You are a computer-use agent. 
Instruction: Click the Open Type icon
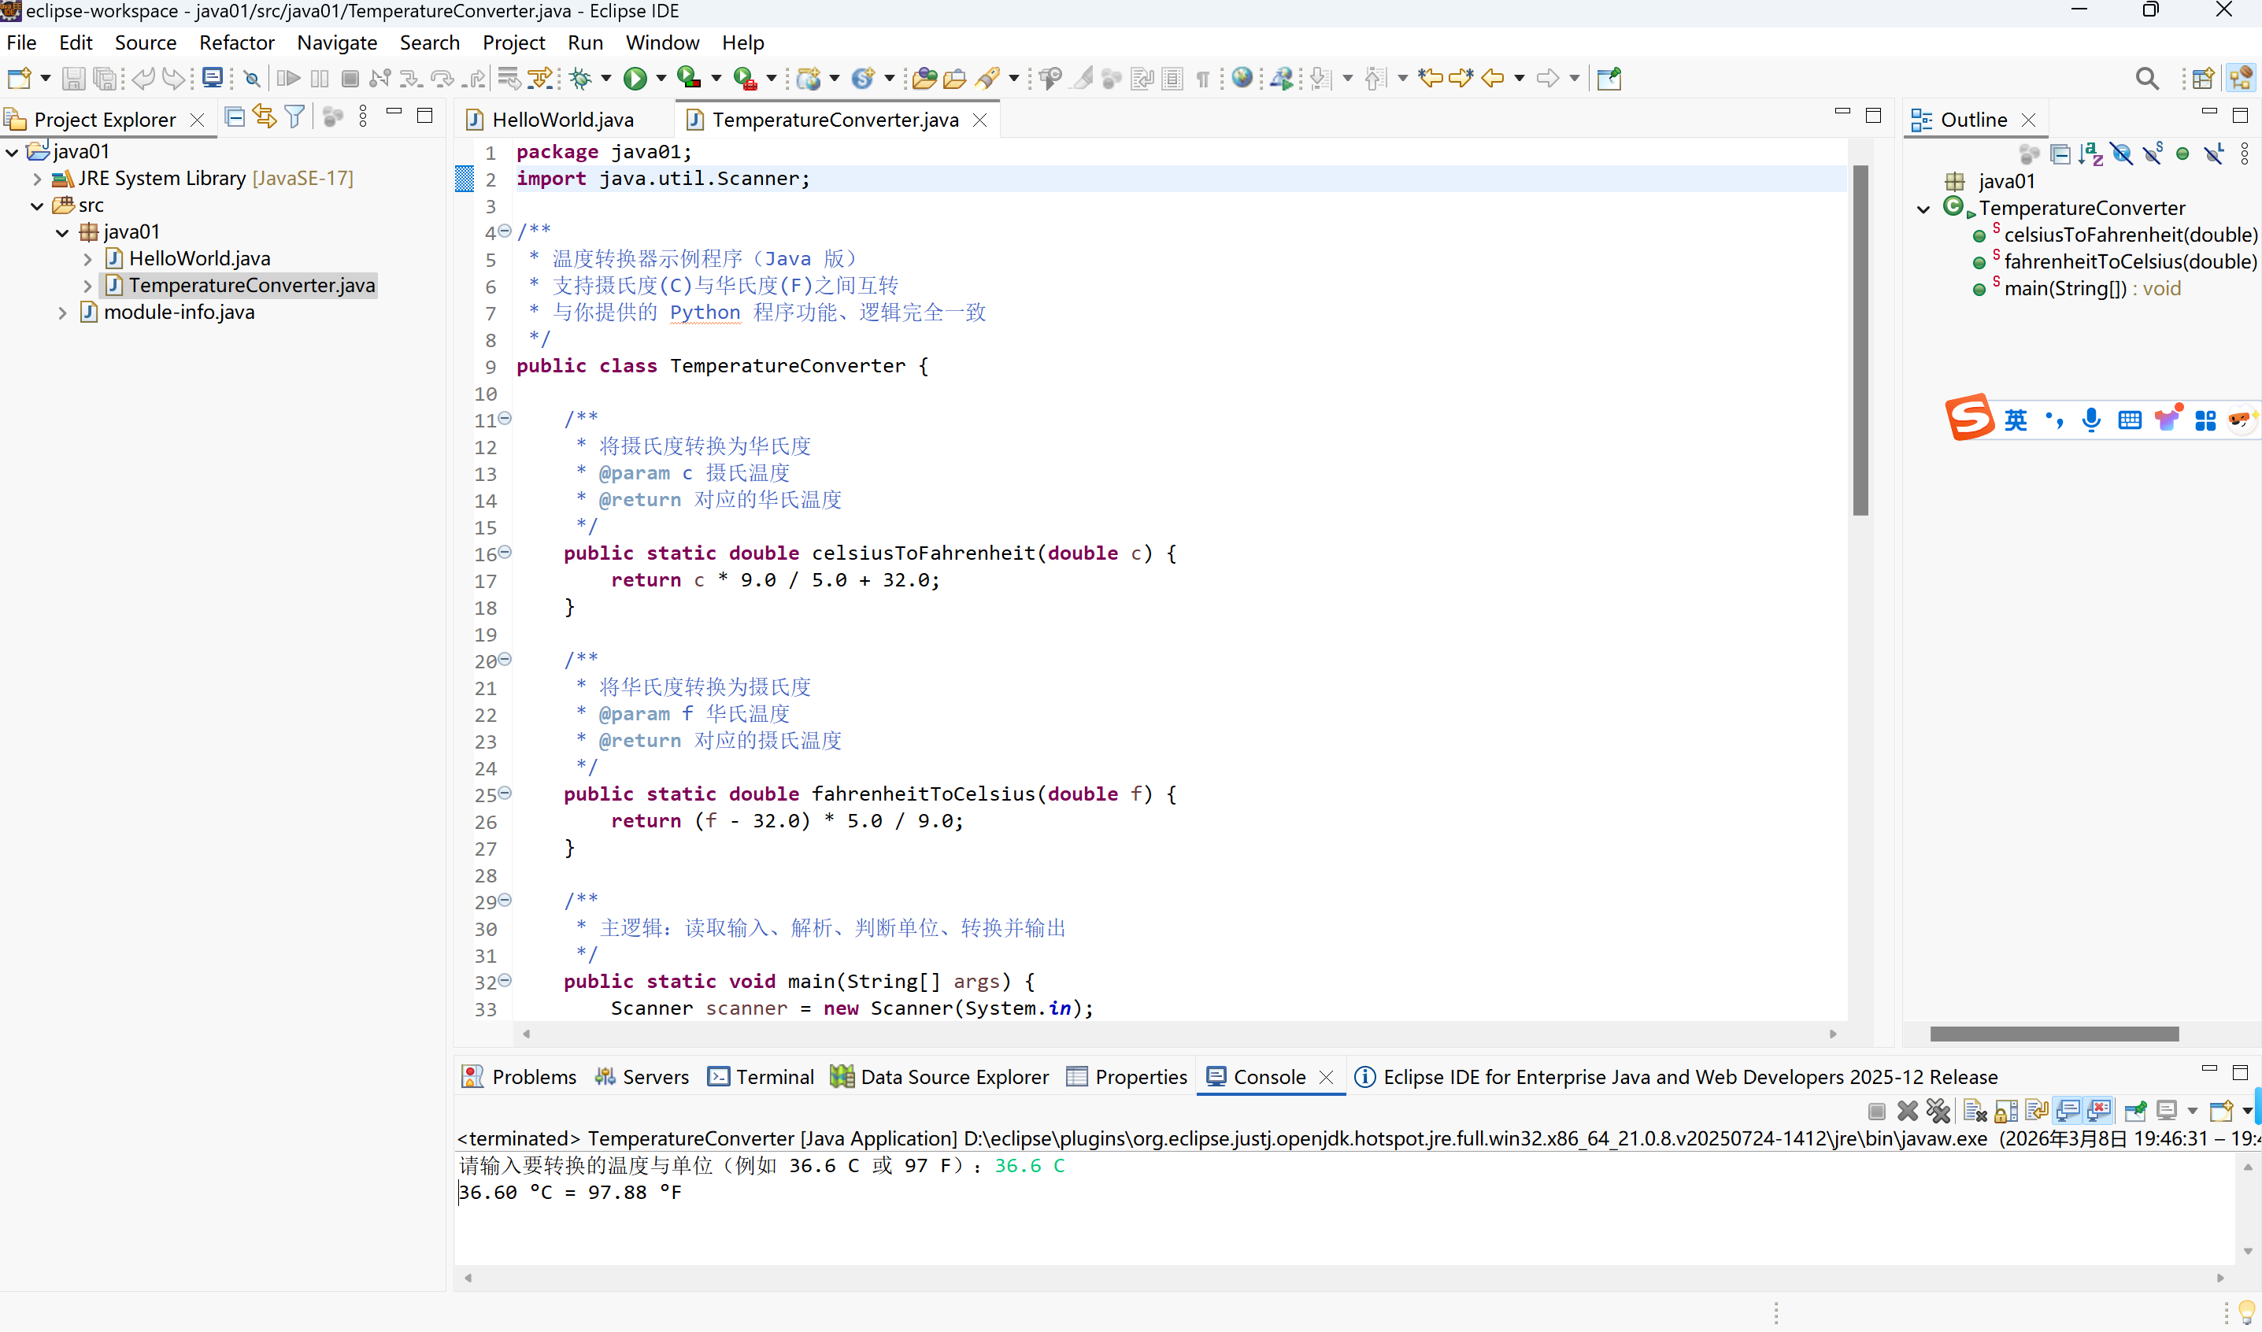[924, 79]
